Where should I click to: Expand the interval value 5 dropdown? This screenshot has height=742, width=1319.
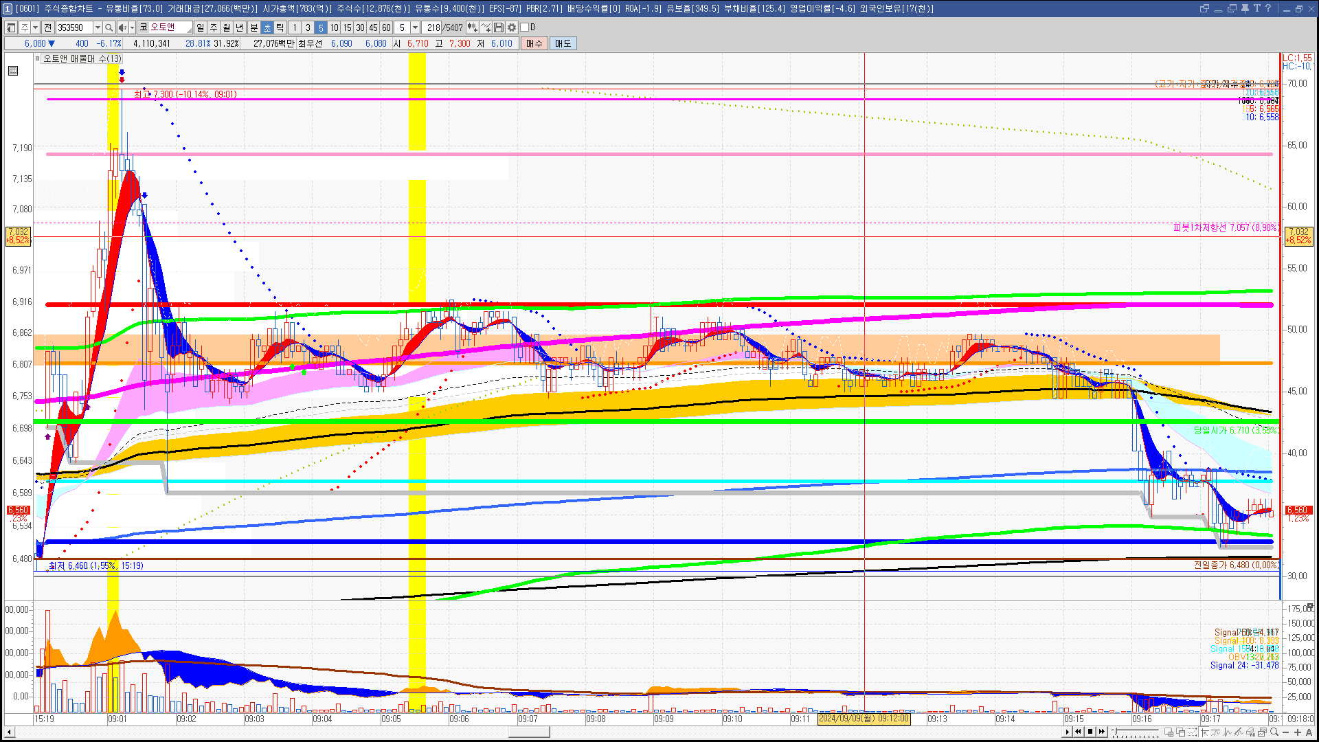(415, 27)
